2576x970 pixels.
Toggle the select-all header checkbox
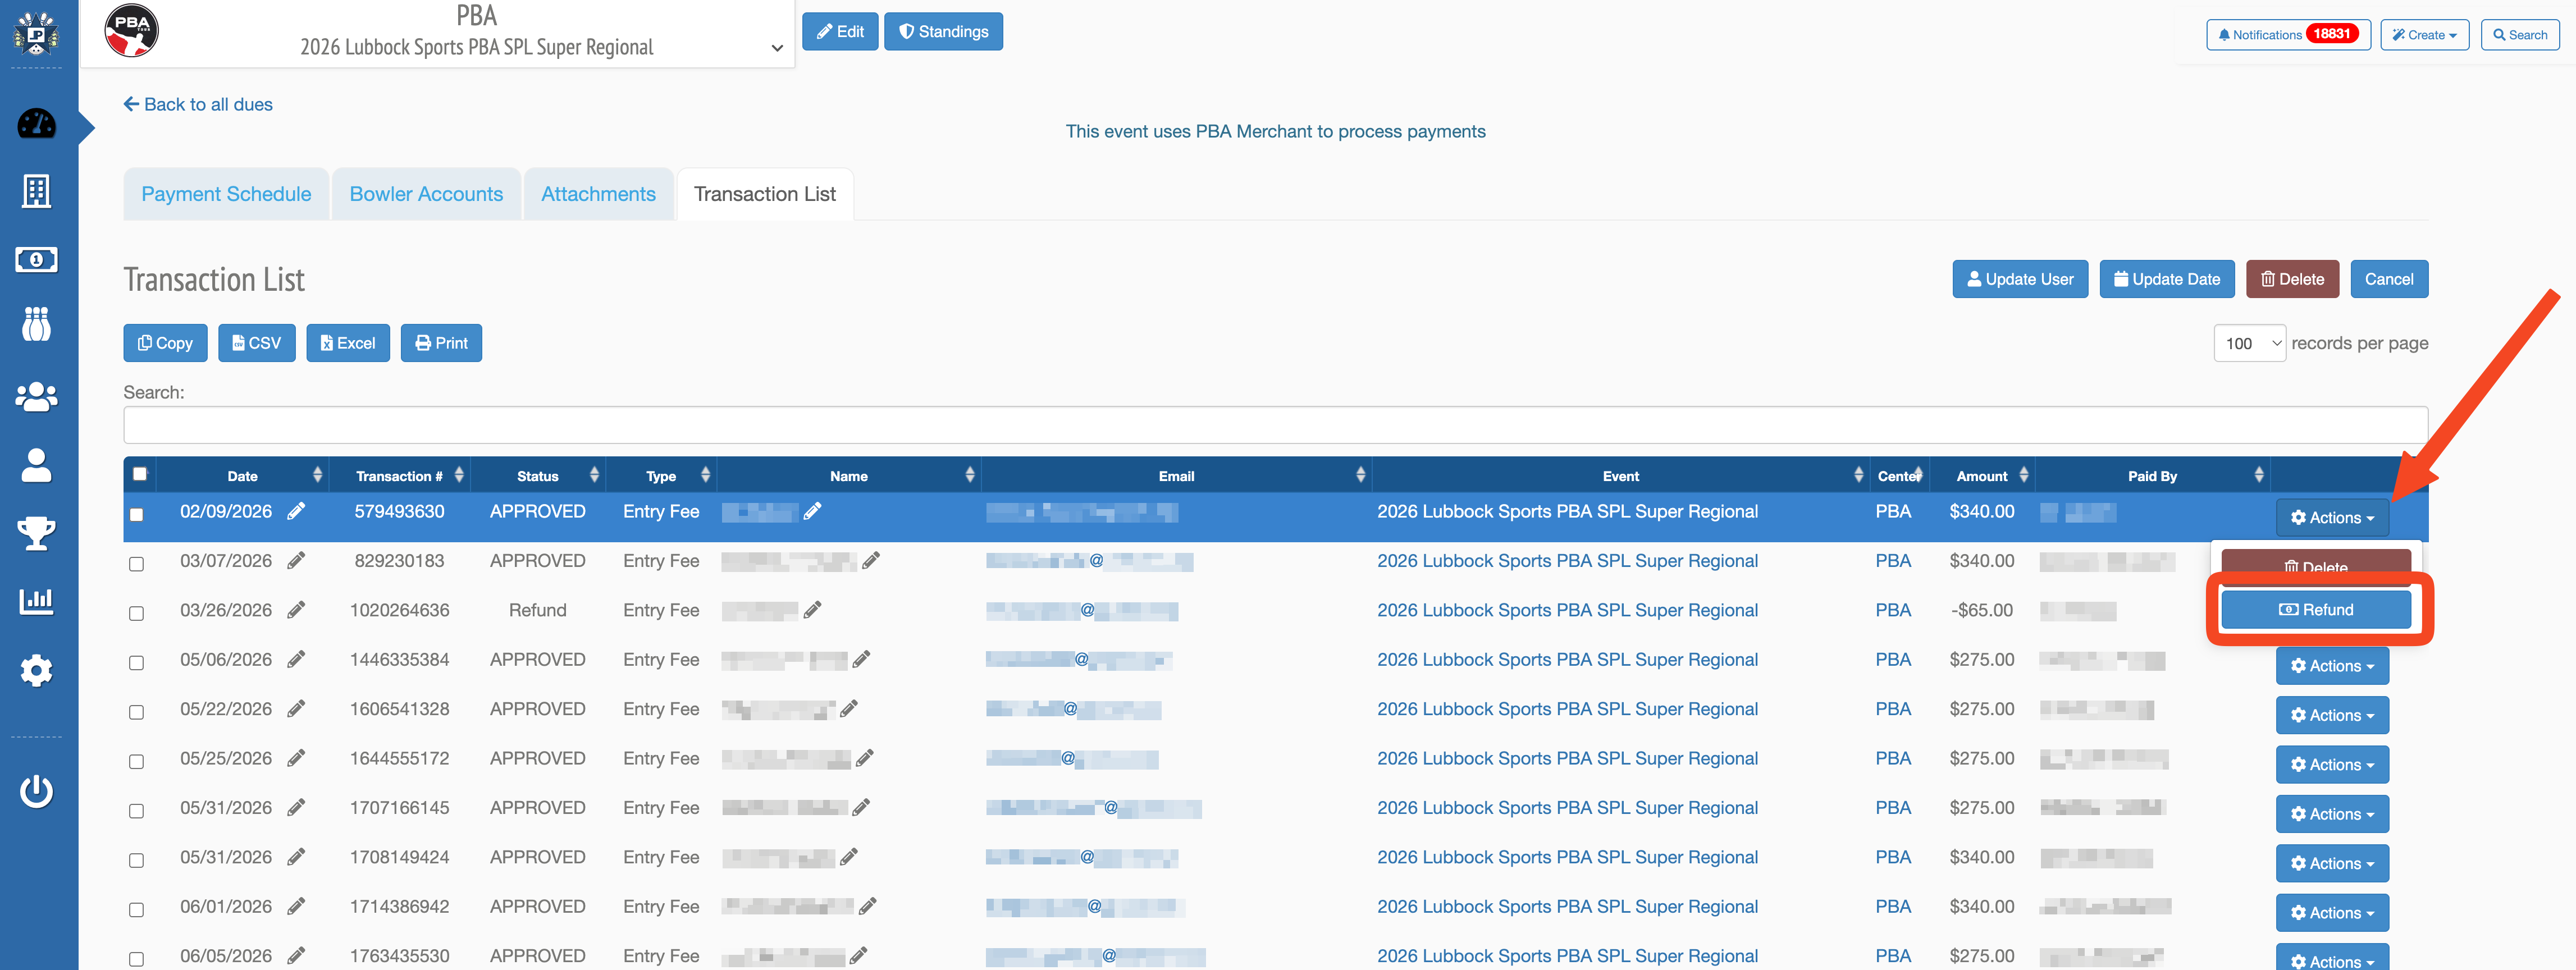click(140, 474)
